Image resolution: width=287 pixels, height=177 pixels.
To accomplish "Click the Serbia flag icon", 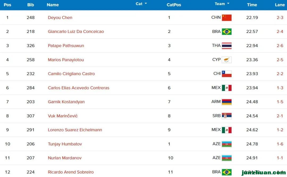I will pyautogui.click(x=227, y=116).
